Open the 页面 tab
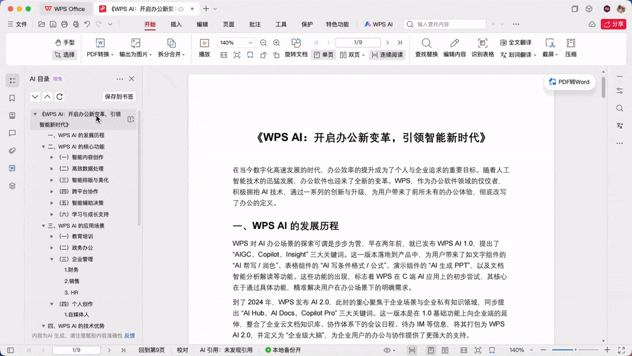632x356 pixels. coord(229,24)
